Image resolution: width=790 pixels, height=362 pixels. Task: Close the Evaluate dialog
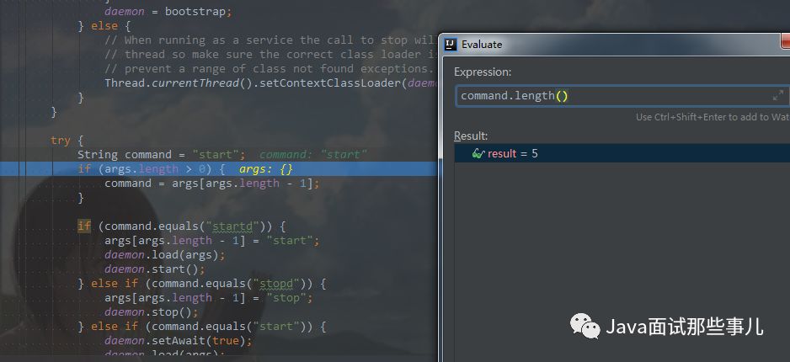785,42
